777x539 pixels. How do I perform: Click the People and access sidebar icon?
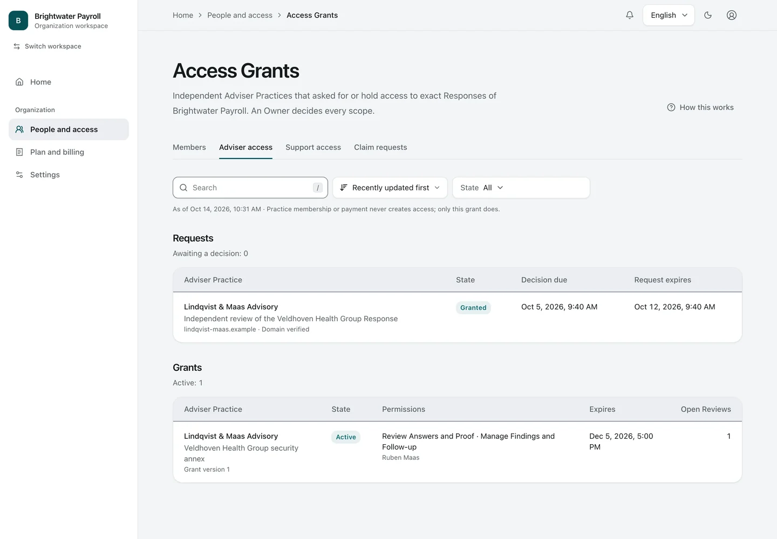coord(19,129)
